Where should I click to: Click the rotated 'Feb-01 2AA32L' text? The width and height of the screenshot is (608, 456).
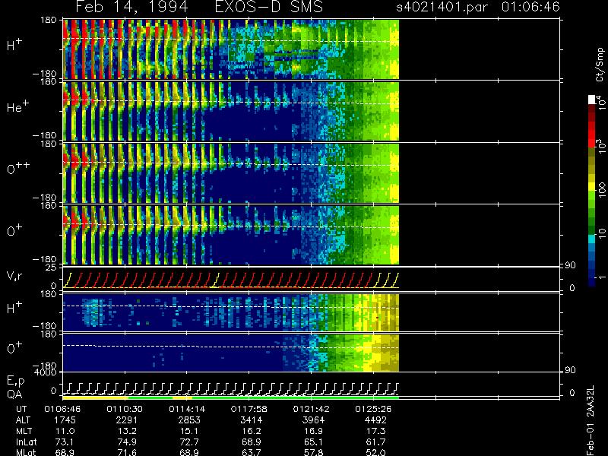(591, 421)
